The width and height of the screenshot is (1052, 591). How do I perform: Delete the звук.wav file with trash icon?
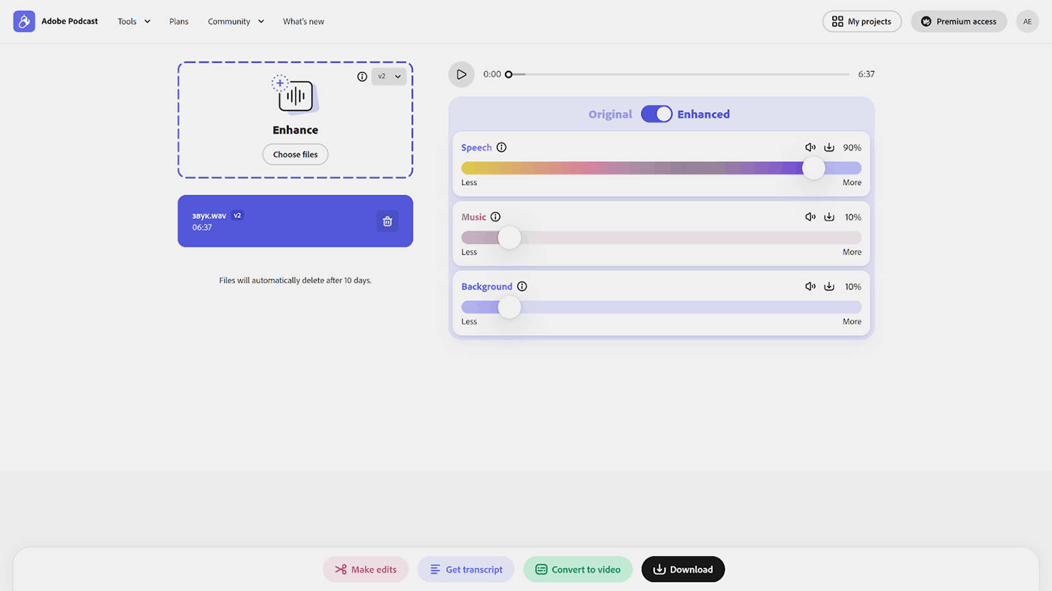point(387,221)
